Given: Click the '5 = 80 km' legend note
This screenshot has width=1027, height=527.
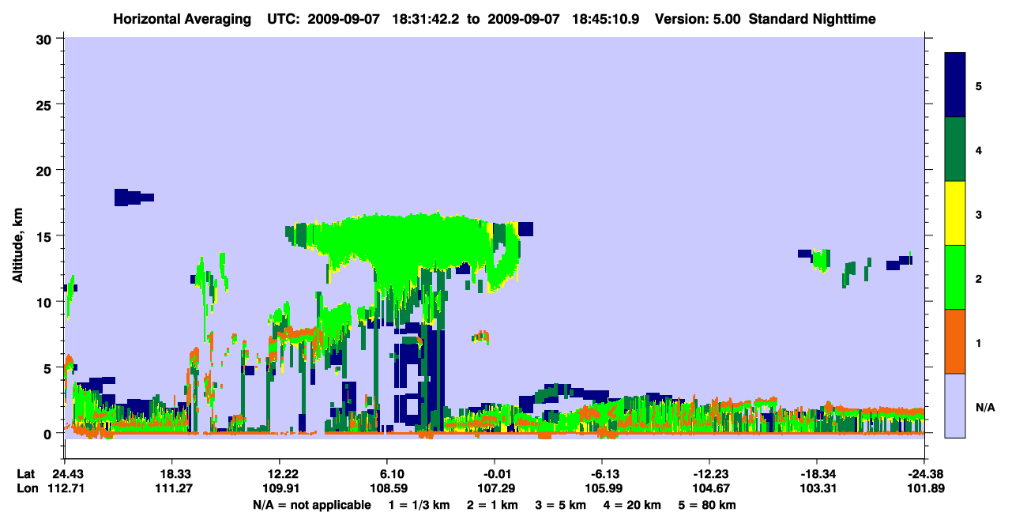Looking at the screenshot, I should point(708,505).
